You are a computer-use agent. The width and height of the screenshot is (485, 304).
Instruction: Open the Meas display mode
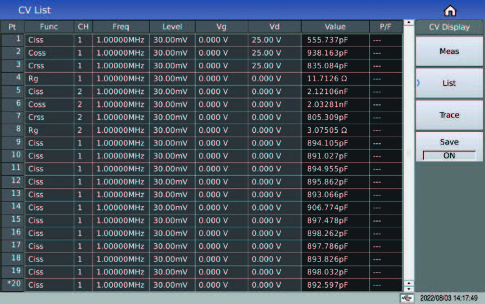click(x=449, y=52)
